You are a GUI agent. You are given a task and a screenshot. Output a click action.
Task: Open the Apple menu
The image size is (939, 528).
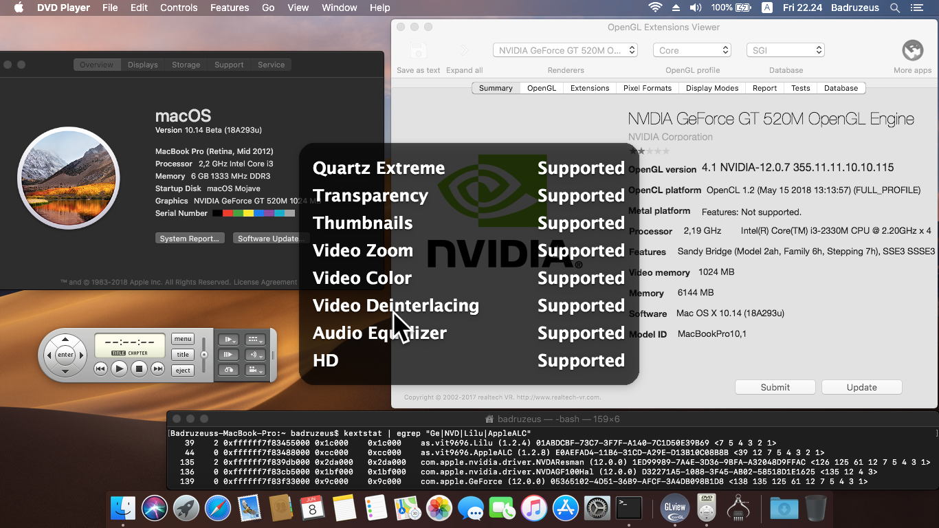tap(19, 8)
